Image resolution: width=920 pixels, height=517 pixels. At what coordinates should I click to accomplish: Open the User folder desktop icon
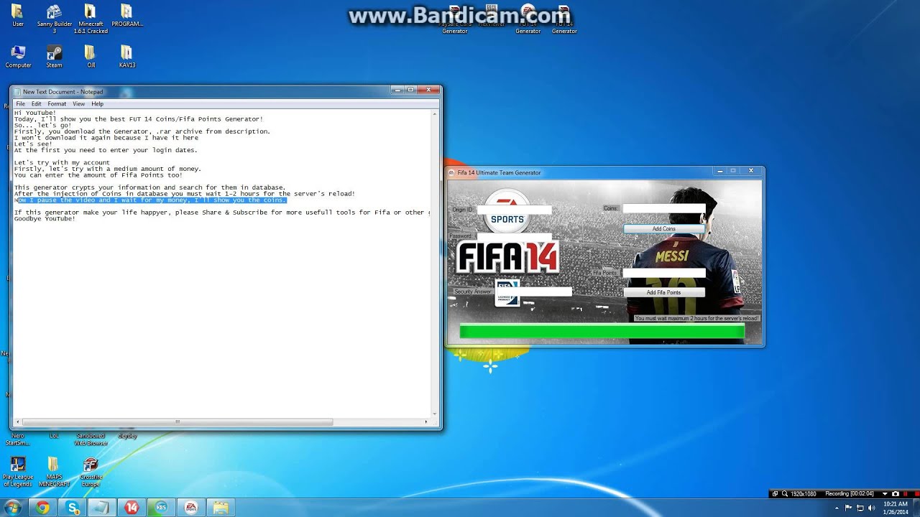(x=18, y=16)
